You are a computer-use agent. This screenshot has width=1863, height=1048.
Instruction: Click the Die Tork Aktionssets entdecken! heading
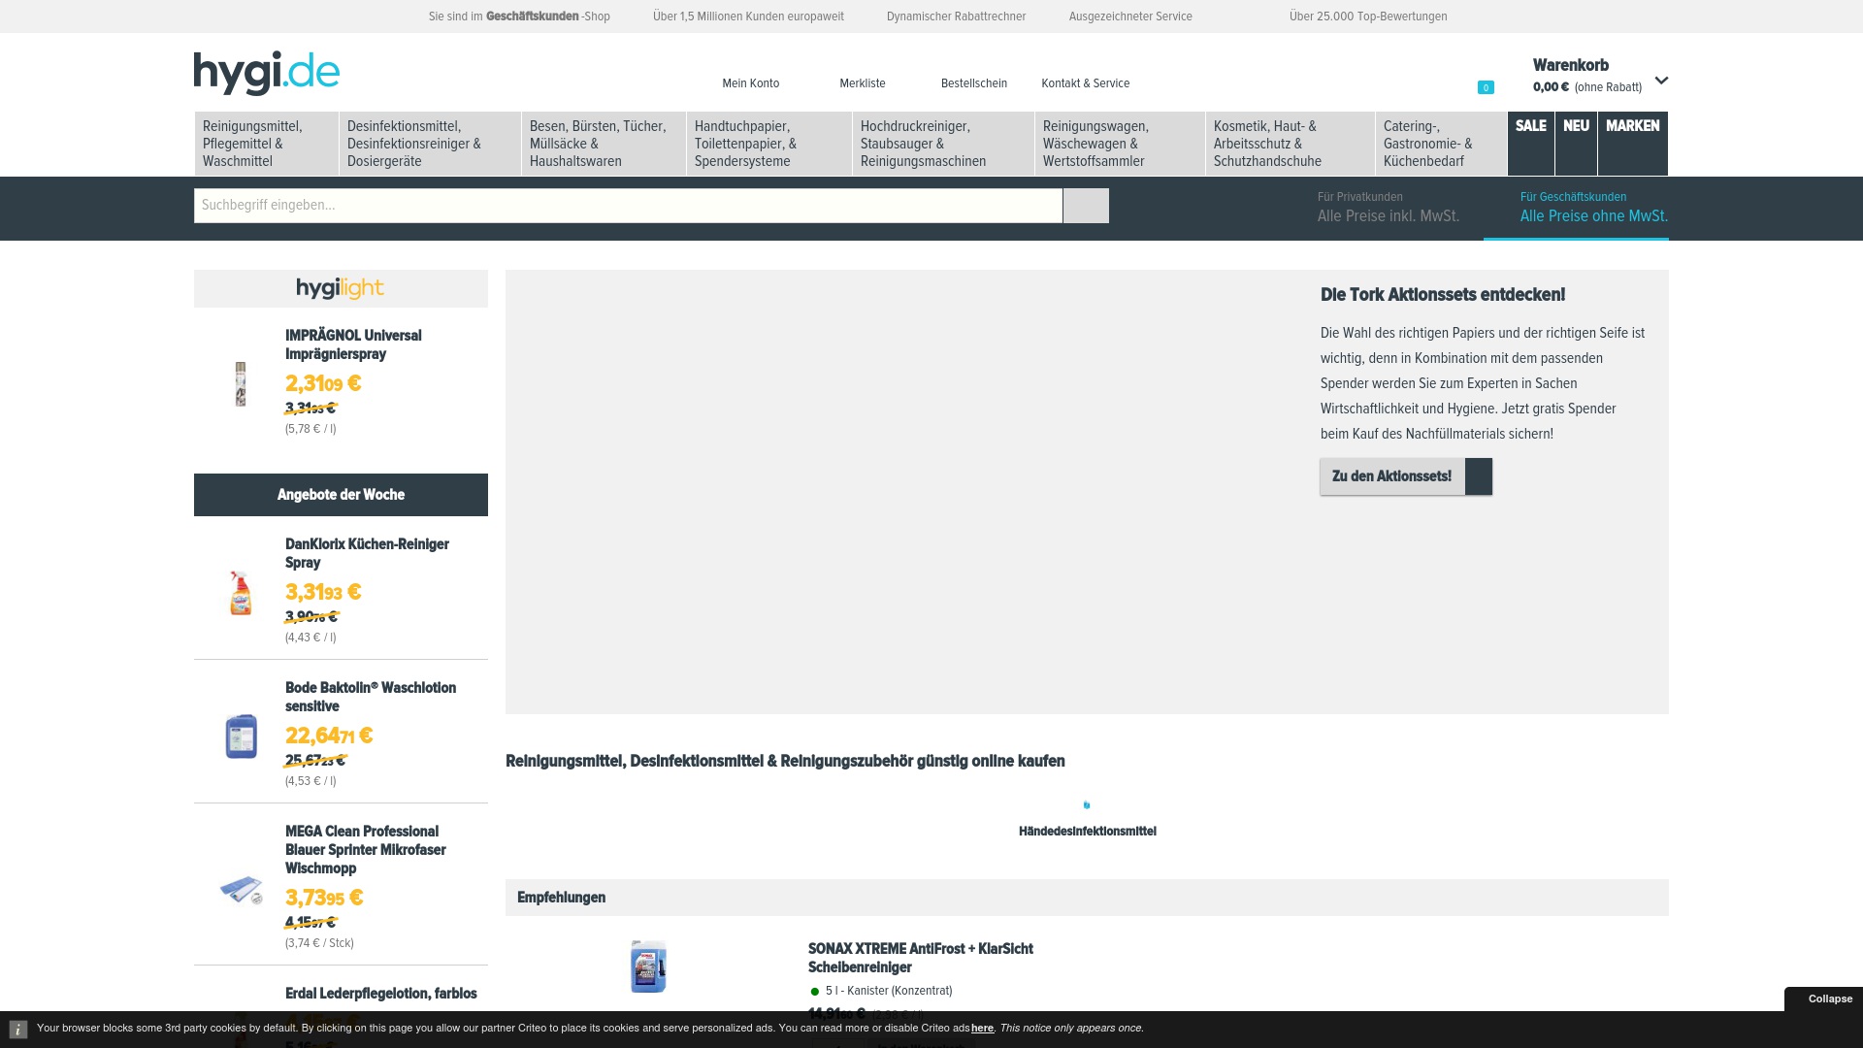pos(1443,295)
